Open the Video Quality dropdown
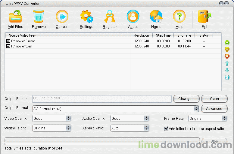This screenshot has height=154, width=234. [68, 119]
